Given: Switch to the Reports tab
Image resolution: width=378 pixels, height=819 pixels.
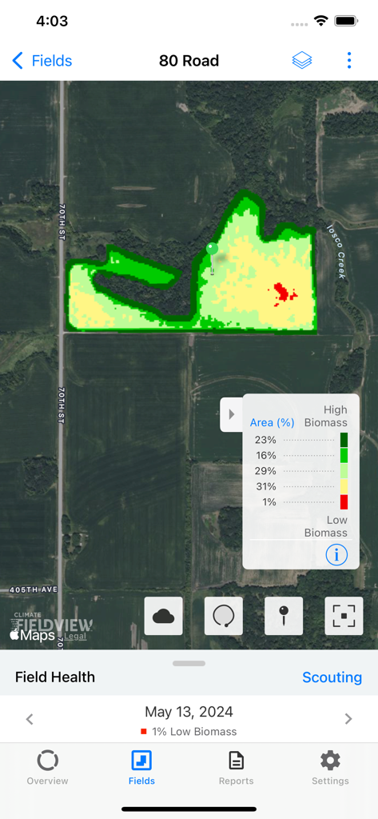Looking at the screenshot, I should pos(236,768).
